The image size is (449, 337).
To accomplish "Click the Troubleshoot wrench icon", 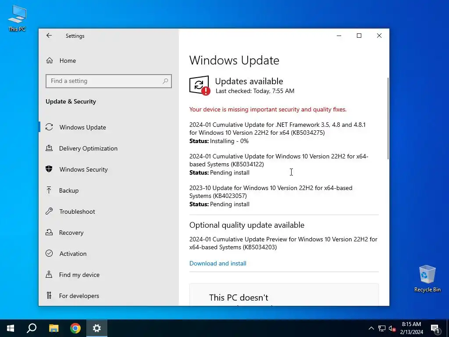I will point(49,211).
